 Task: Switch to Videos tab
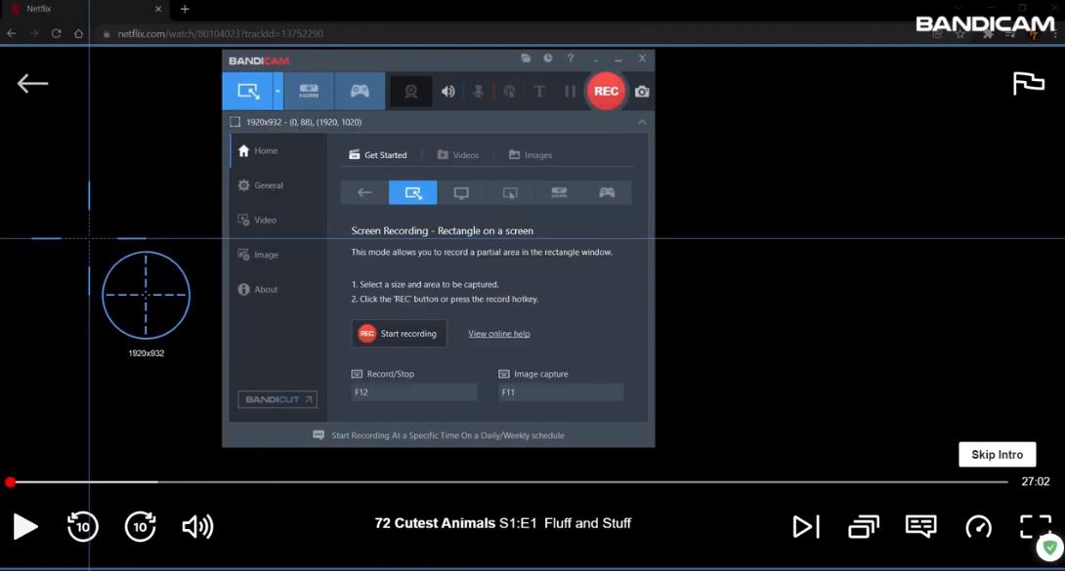pyautogui.click(x=458, y=154)
